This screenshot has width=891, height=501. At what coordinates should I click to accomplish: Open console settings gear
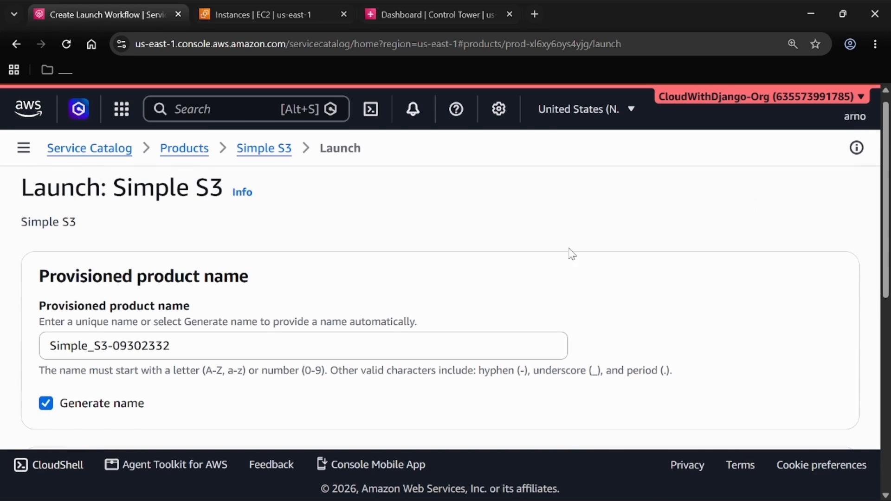pyautogui.click(x=499, y=109)
